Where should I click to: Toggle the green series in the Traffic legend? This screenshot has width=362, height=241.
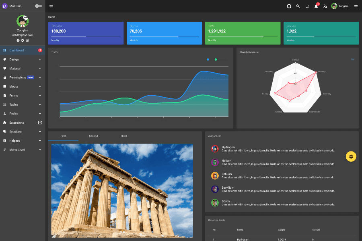216,59
